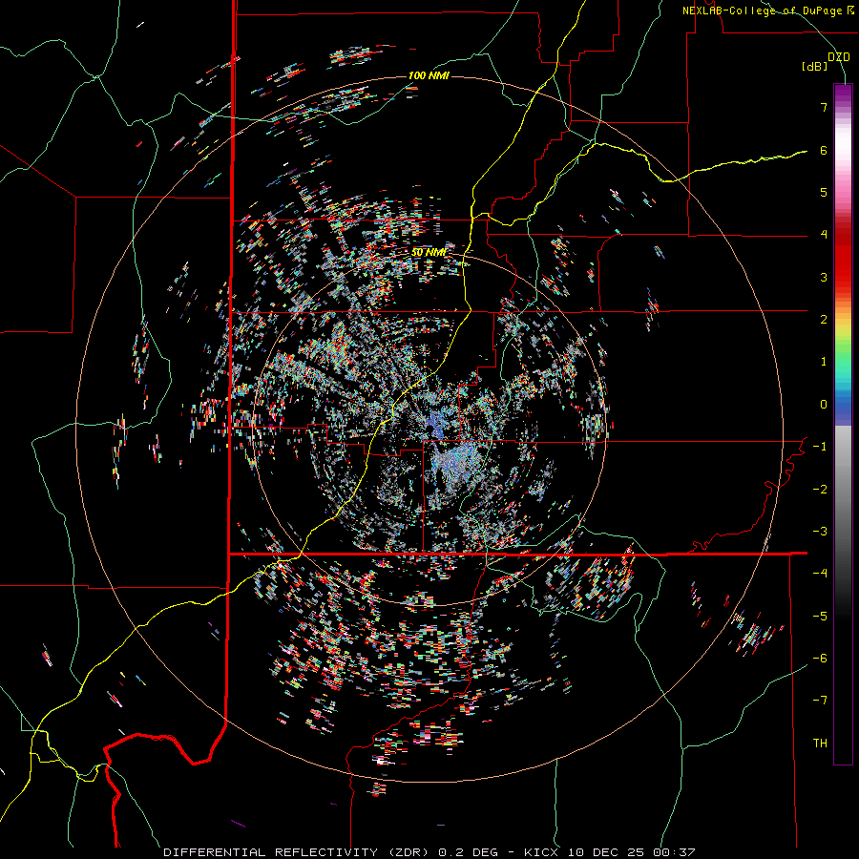Screen dimensions: 859x859
Task: Click the 3 dB scale label
Action: pos(824,277)
